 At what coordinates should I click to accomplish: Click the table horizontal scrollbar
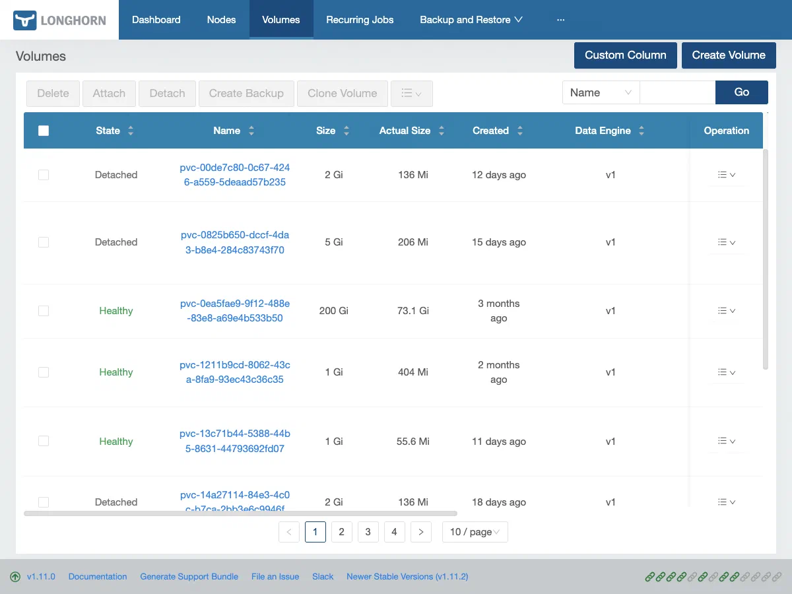pos(240,513)
